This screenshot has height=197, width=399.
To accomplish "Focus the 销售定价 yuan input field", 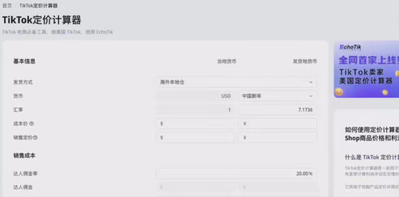I will 277,137.
